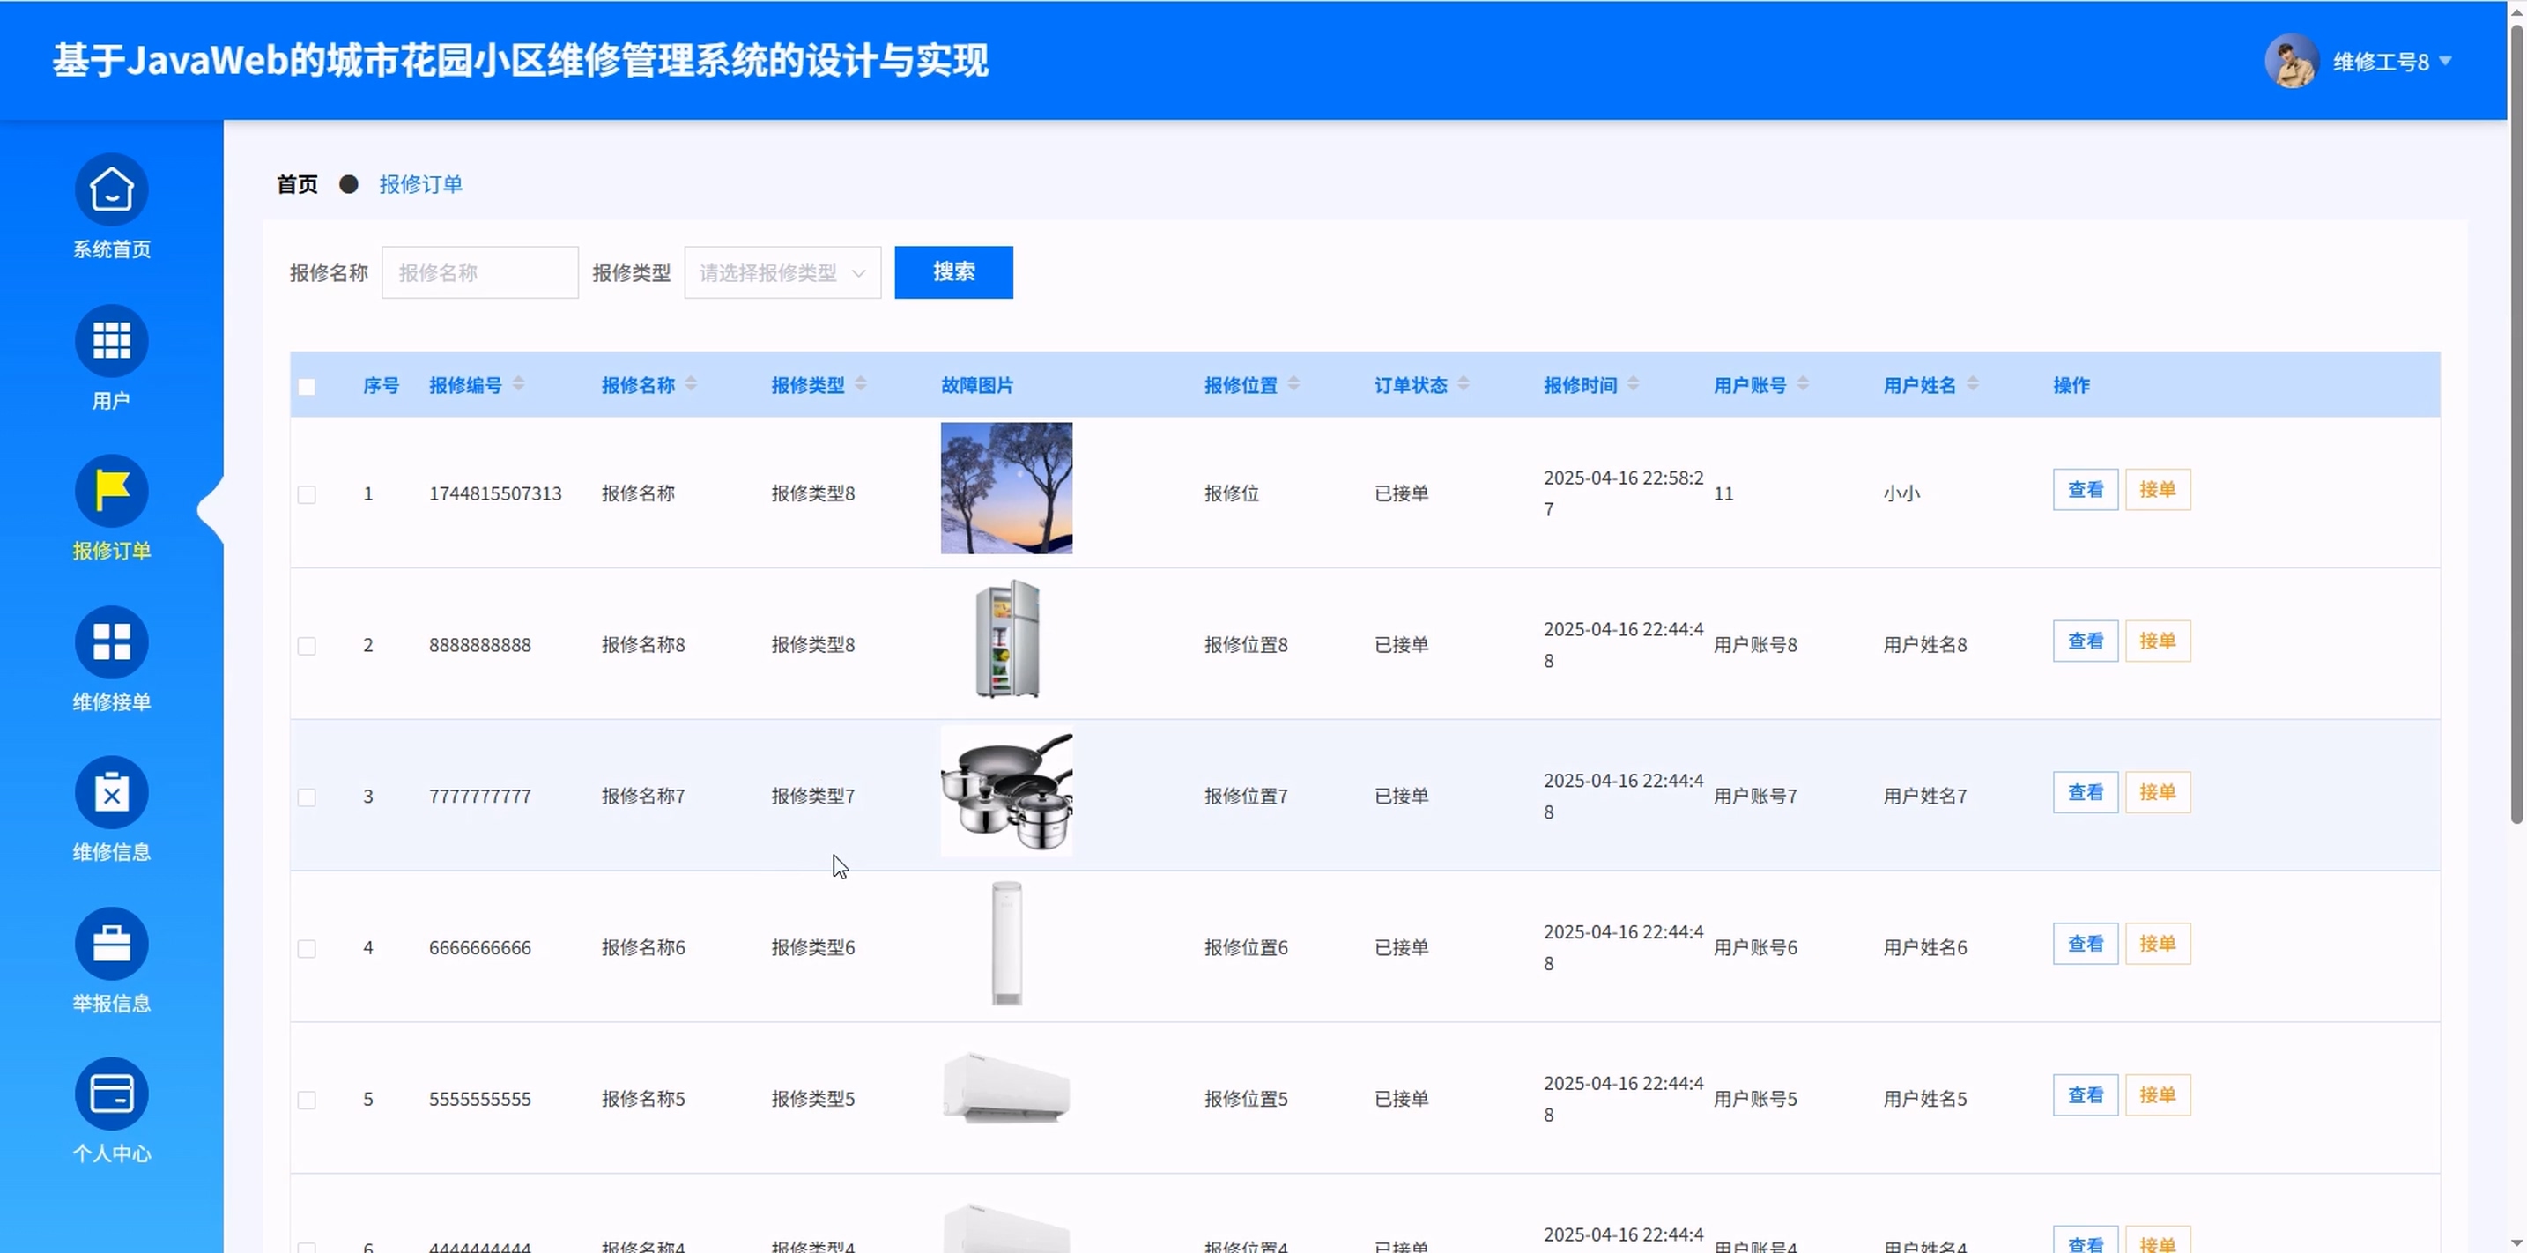This screenshot has width=2527, height=1253.
Task: Toggle the select-all checkbox in the table header
Action: tap(307, 387)
